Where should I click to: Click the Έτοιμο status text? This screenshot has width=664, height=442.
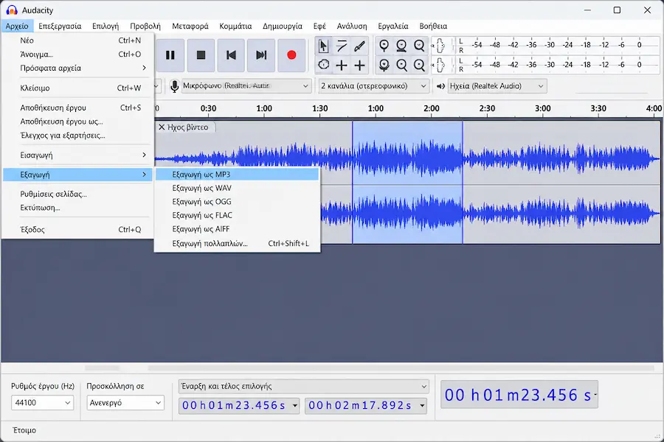(24, 430)
